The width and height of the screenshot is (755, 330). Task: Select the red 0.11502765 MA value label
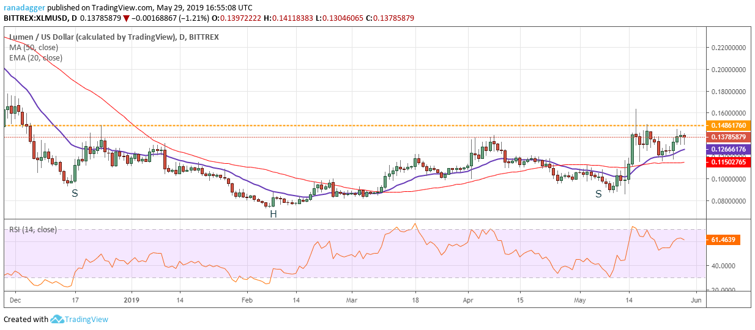coord(728,162)
